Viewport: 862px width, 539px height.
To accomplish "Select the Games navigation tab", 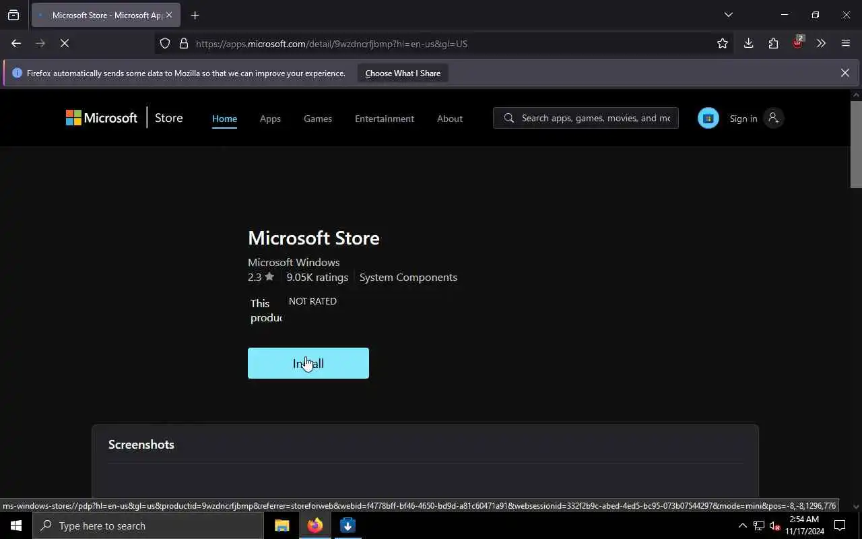I will (x=318, y=119).
